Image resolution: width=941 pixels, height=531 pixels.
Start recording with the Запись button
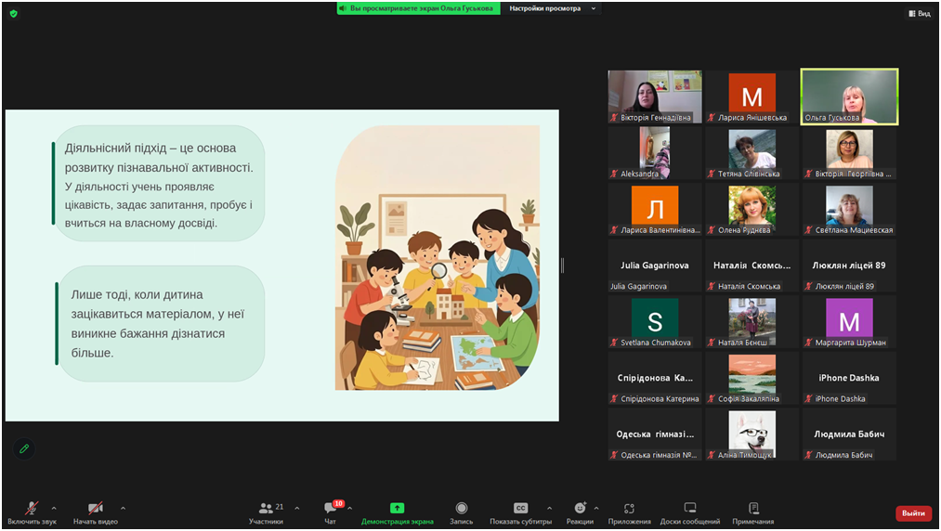pos(461,512)
